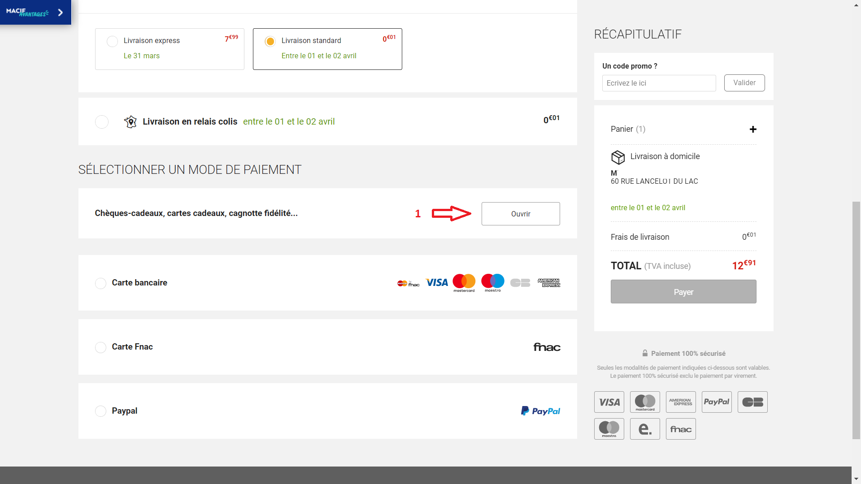This screenshot has width=861, height=484.
Task: Click the grey Payer button
Action: coord(683,292)
